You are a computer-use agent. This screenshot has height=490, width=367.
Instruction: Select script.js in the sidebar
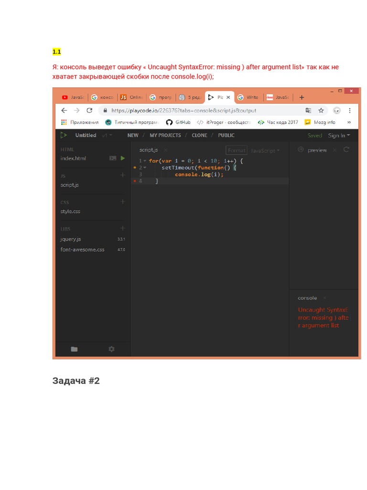click(70, 185)
